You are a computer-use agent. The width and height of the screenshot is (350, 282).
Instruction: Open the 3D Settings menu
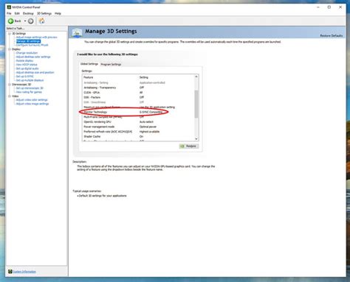click(x=44, y=13)
